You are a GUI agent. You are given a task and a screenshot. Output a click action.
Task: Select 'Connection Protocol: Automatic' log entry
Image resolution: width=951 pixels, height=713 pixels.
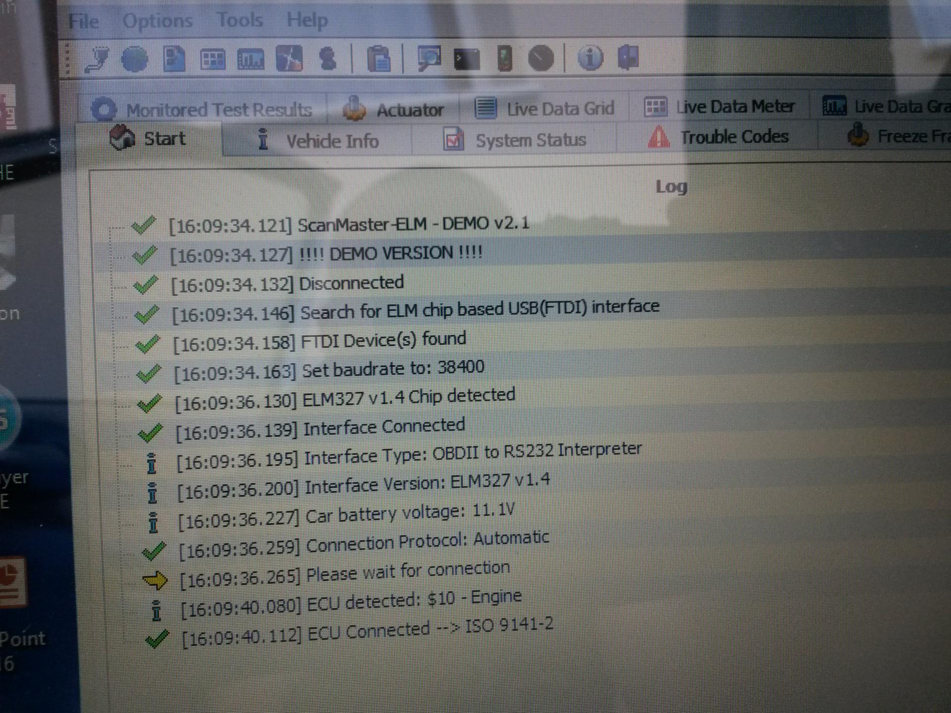[364, 544]
